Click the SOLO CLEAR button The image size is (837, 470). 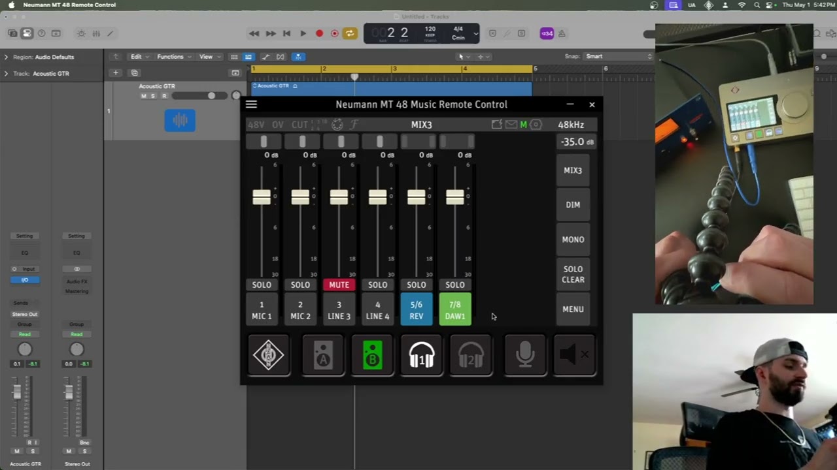click(573, 274)
